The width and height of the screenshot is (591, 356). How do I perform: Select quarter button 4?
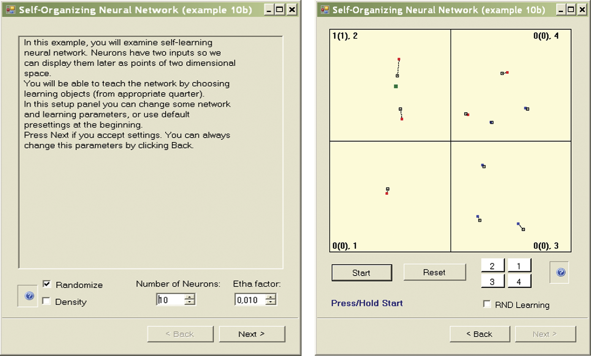[x=519, y=281]
